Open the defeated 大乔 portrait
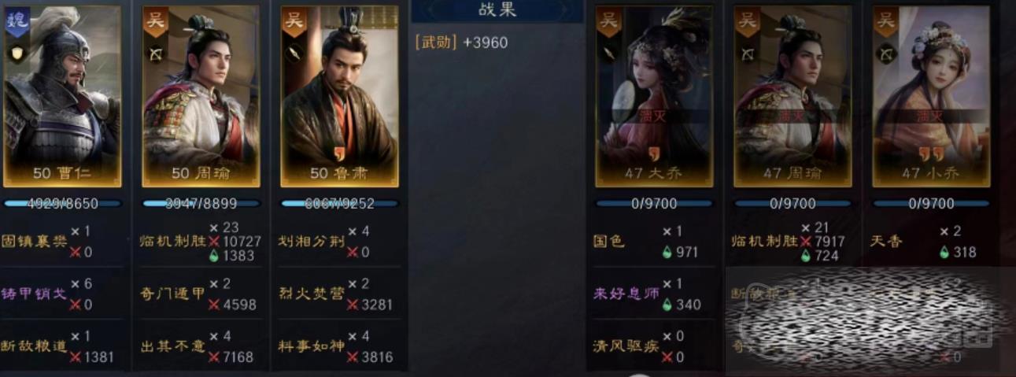The width and height of the screenshot is (1016, 377). click(x=654, y=96)
